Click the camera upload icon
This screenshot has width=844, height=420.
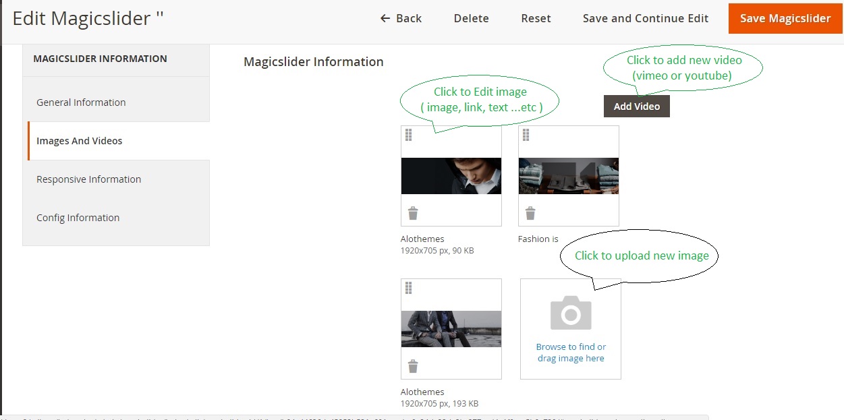click(571, 313)
